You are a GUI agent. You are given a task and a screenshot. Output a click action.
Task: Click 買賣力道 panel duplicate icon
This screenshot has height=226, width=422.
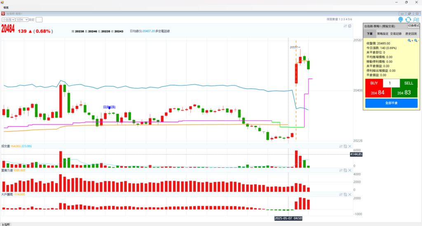[345, 170]
